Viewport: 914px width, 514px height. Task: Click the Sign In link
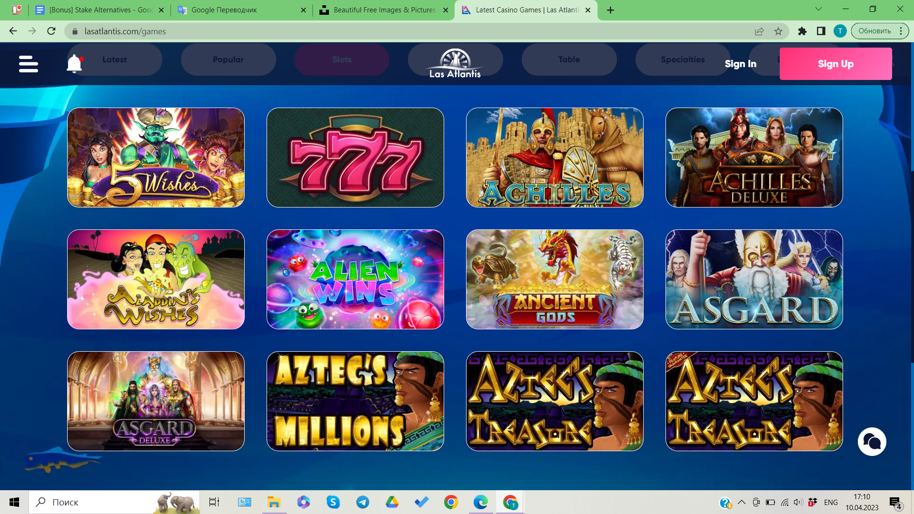pyautogui.click(x=740, y=64)
